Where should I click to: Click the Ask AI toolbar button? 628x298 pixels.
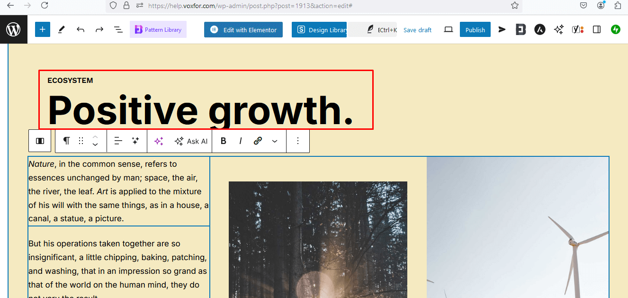191,141
